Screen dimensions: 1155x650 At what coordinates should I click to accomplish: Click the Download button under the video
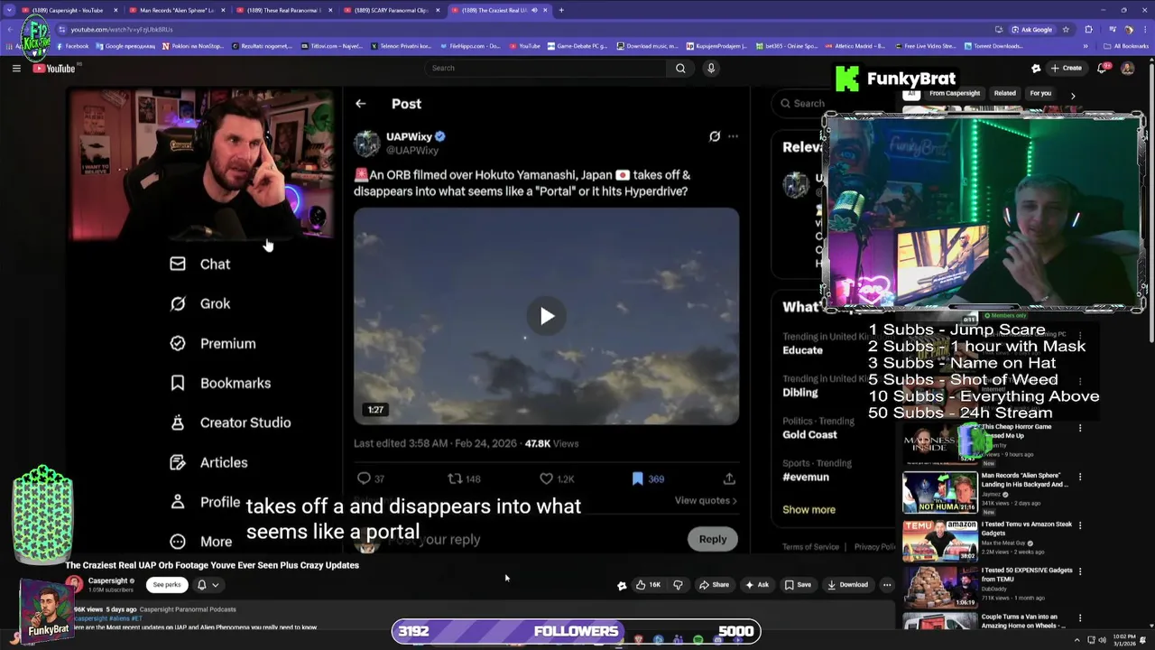click(x=847, y=585)
